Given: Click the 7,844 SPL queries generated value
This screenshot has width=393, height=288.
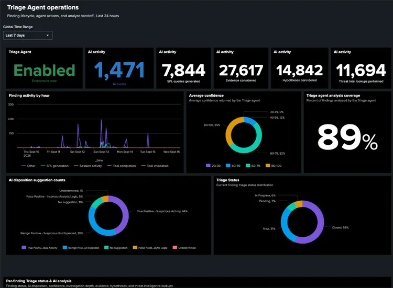Looking at the screenshot, I should 183,70.
